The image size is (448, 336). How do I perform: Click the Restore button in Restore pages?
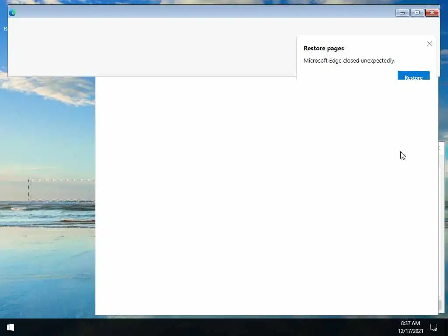click(x=413, y=75)
